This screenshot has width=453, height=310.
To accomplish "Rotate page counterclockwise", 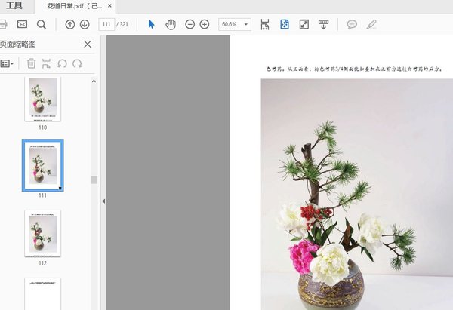I will [62, 63].
